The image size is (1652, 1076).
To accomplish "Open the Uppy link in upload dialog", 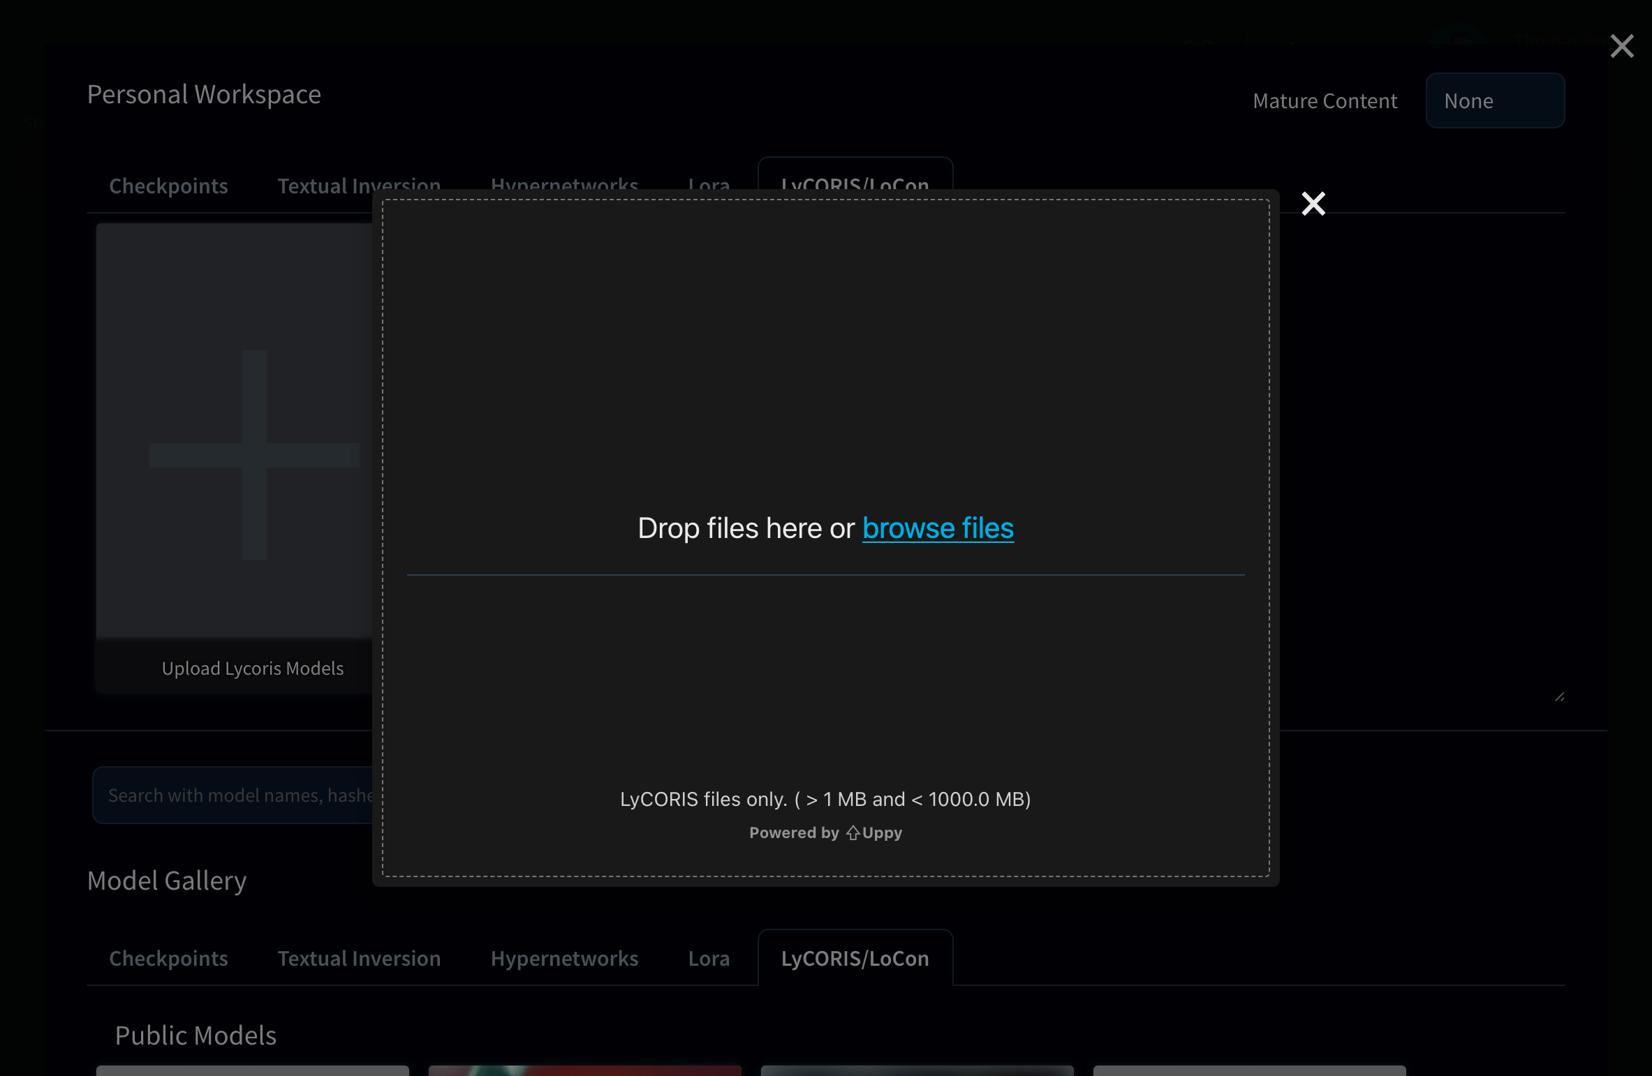I will tap(874, 832).
